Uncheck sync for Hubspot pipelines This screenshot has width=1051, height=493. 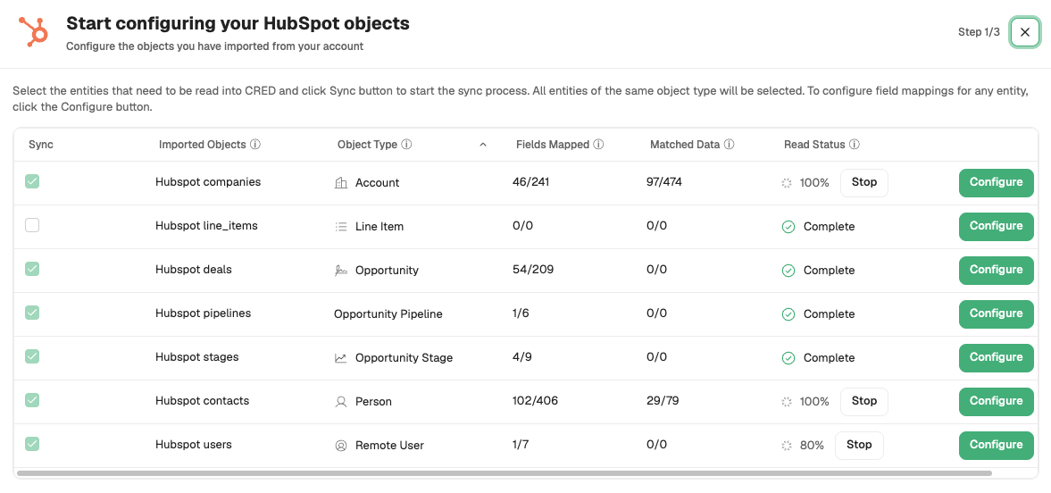[x=32, y=313]
